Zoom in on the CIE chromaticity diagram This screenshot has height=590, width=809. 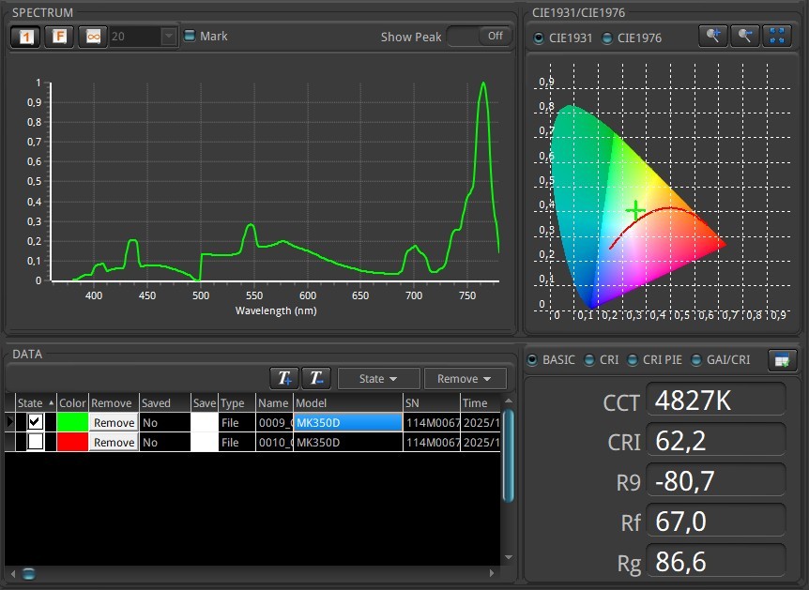click(x=714, y=36)
